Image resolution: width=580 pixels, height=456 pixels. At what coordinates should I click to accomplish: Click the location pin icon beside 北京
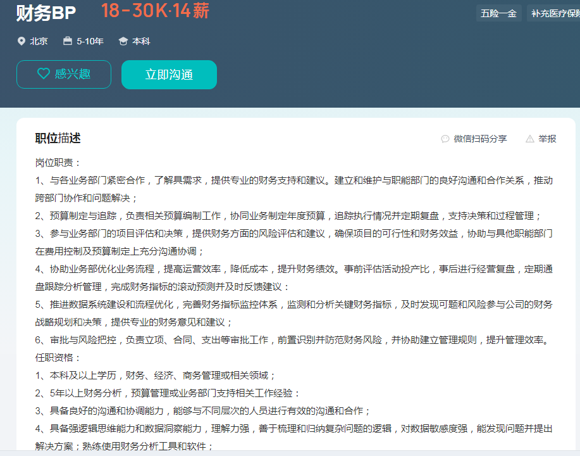pos(22,41)
